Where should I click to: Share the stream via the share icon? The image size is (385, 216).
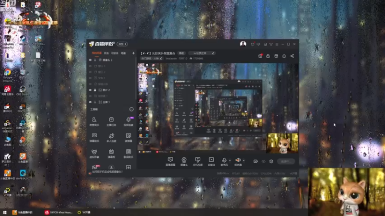coord(292,56)
